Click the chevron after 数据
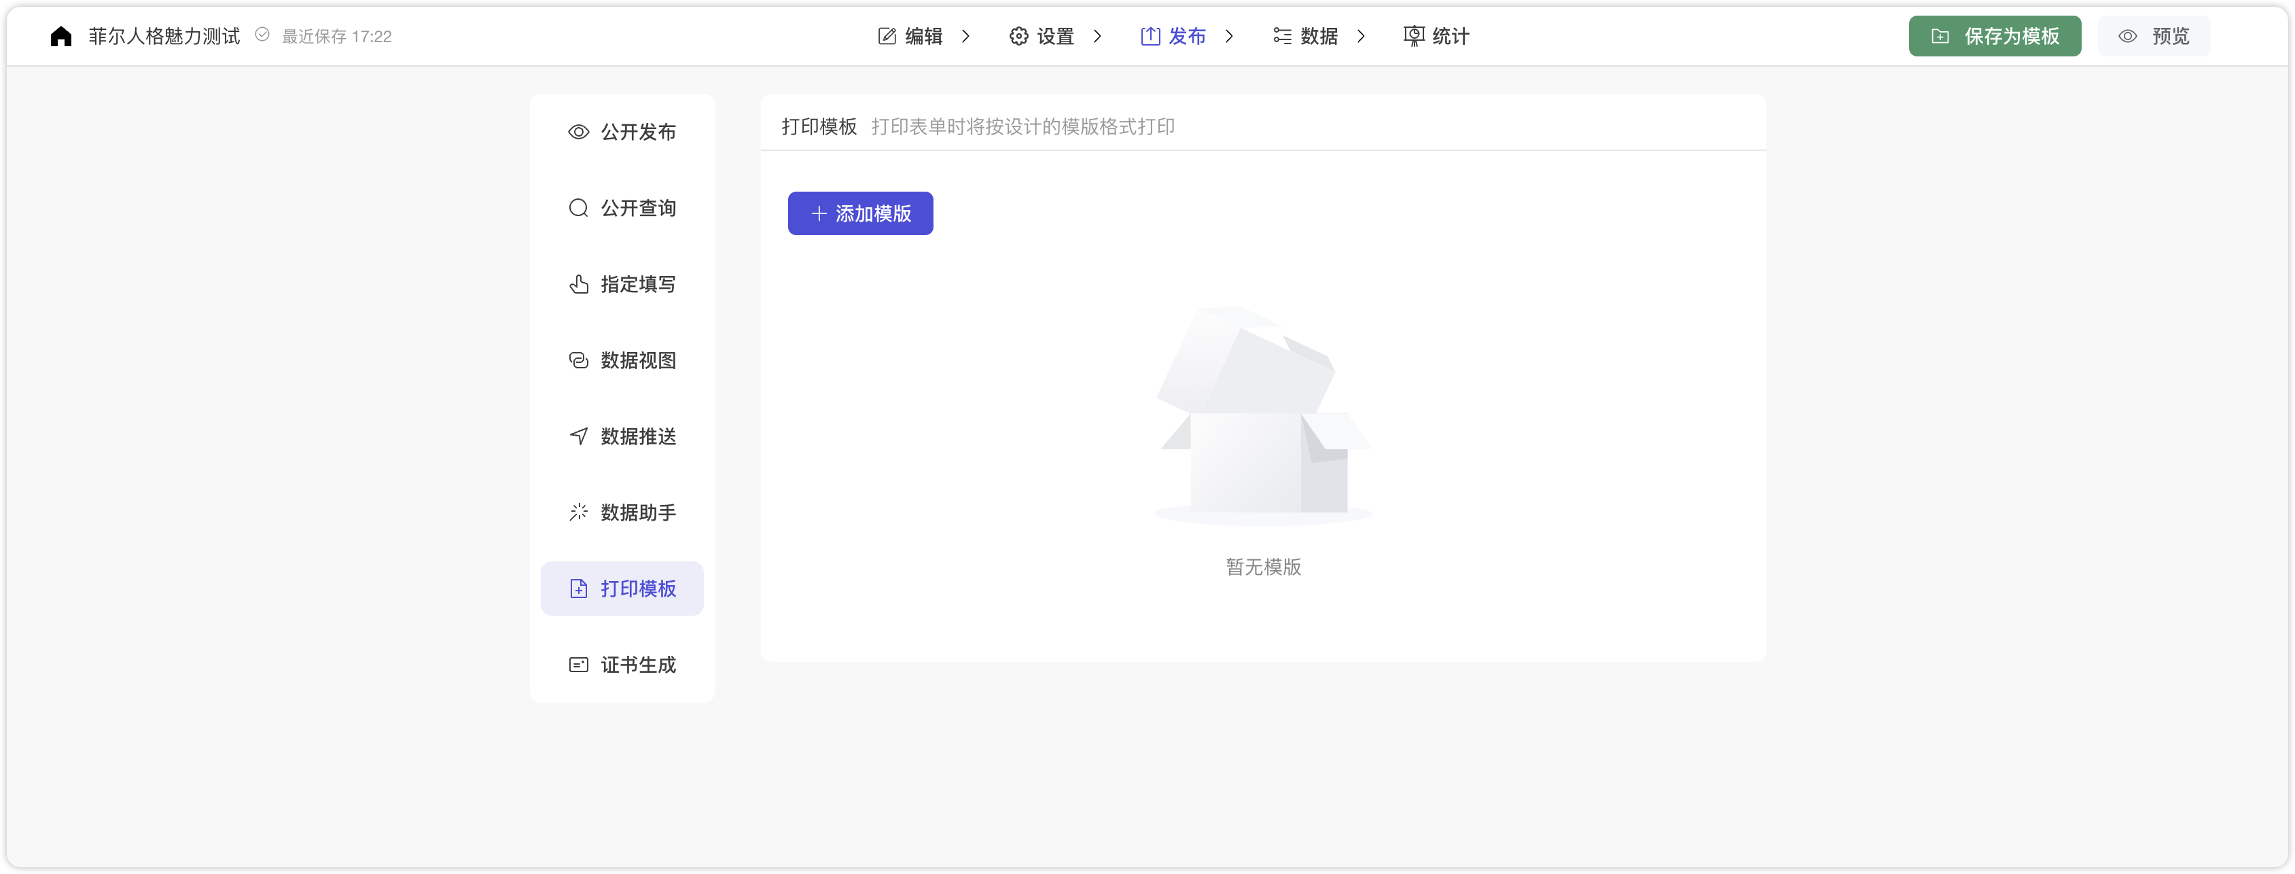Viewport: 2295px width, 874px height. tap(1362, 35)
